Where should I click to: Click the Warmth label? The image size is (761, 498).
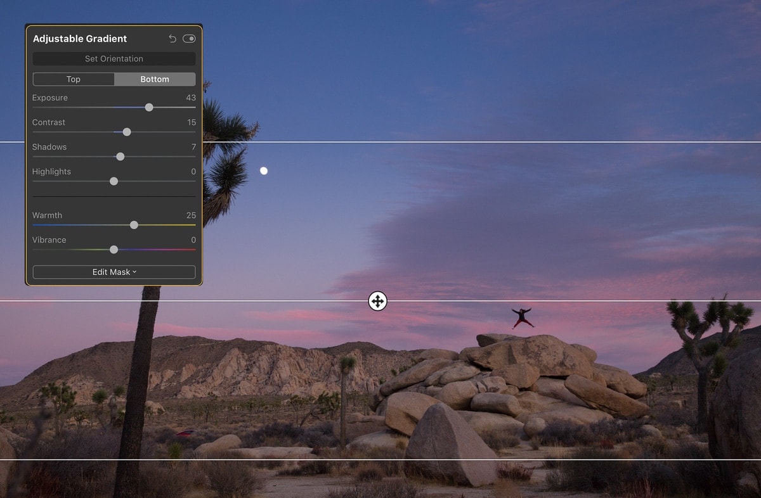48,215
